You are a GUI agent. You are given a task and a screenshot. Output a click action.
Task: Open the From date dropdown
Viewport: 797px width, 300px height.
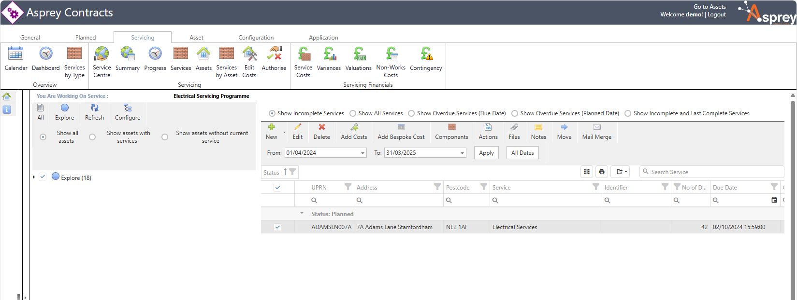point(362,153)
